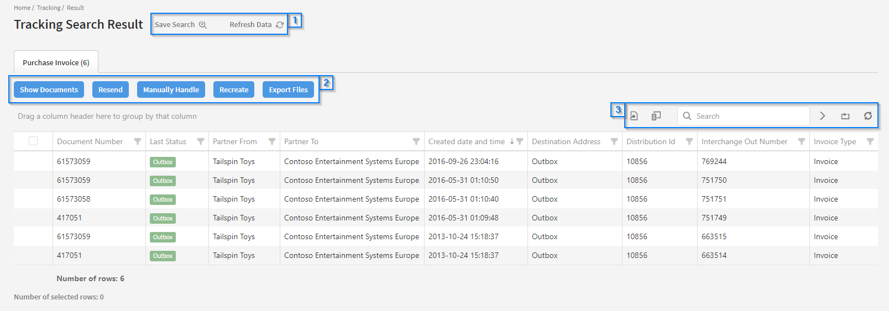Screen dimensions: 889x311
Task: Open filter for Invoice Type column
Action: [x=870, y=141]
